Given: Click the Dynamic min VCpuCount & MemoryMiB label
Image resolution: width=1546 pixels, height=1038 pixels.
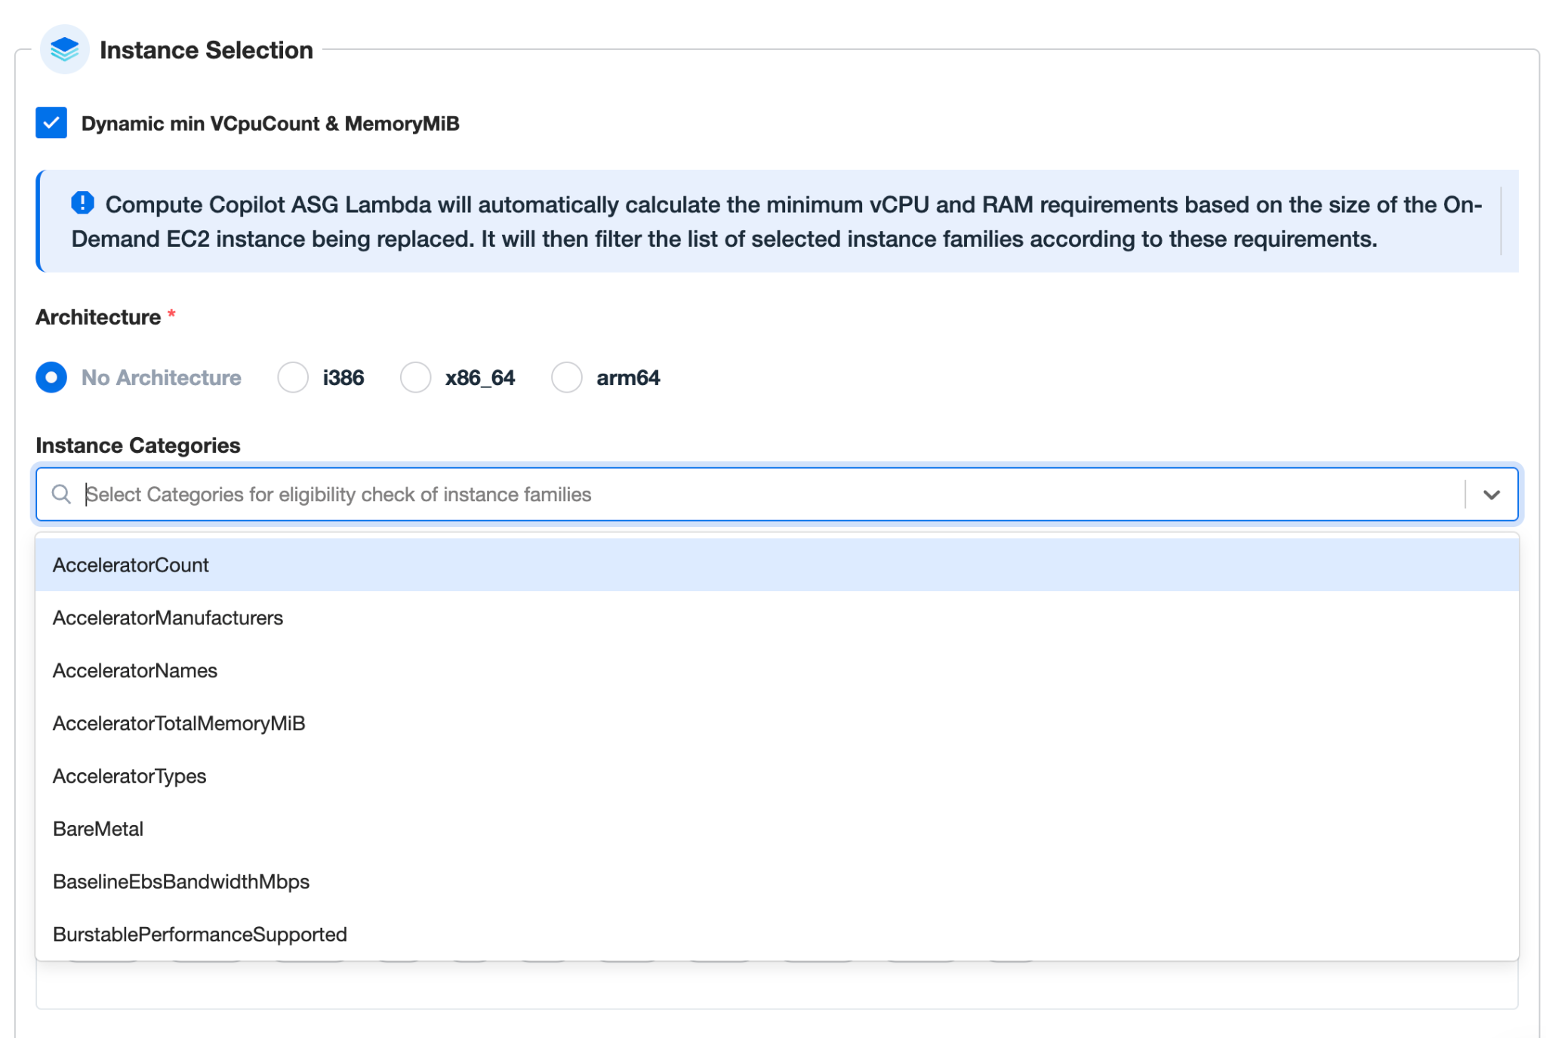Looking at the screenshot, I should (x=270, y=123).
